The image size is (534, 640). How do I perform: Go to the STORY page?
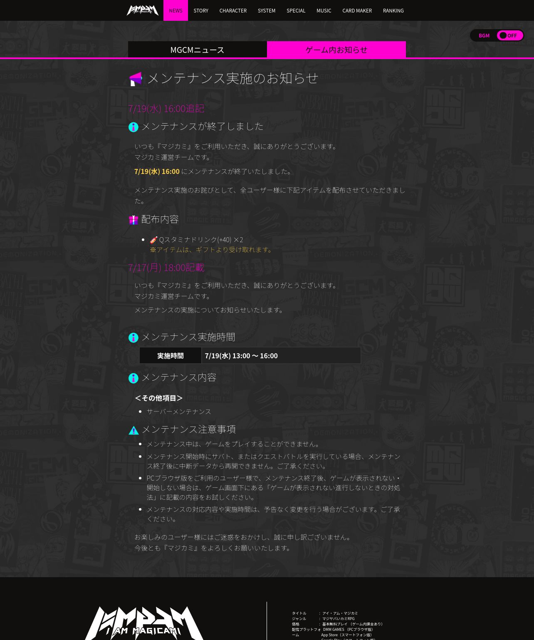(201, 10)
